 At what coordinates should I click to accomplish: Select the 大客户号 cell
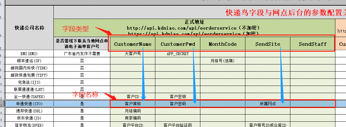[133, 54]
